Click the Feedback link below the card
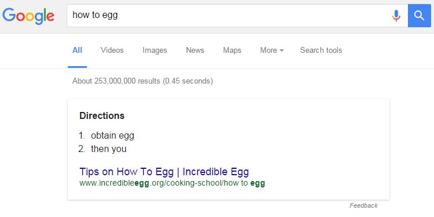The height and width of the screenshot is (217, 434). point(363,205)
